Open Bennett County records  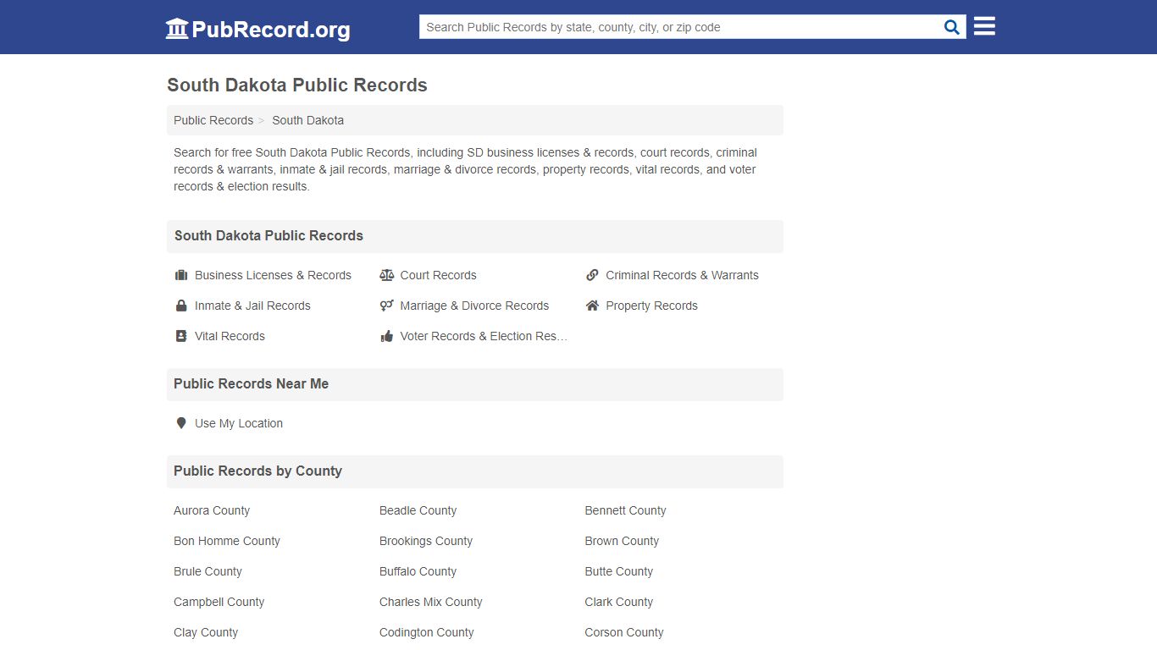point(625,510)
